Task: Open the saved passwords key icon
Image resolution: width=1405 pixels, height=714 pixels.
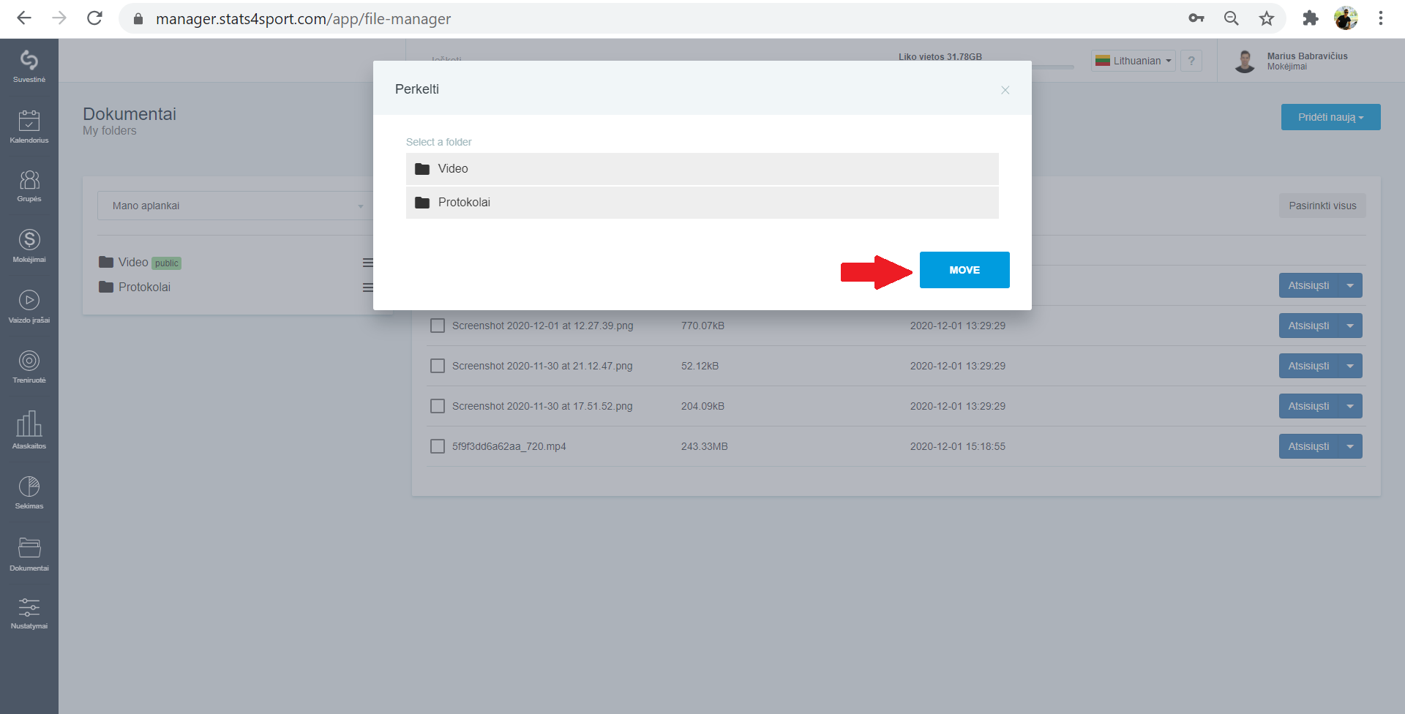Action: pyautogui.click(x=1196, y=18)
